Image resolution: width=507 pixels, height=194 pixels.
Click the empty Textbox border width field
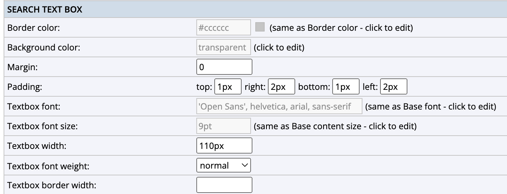(224, 185)
